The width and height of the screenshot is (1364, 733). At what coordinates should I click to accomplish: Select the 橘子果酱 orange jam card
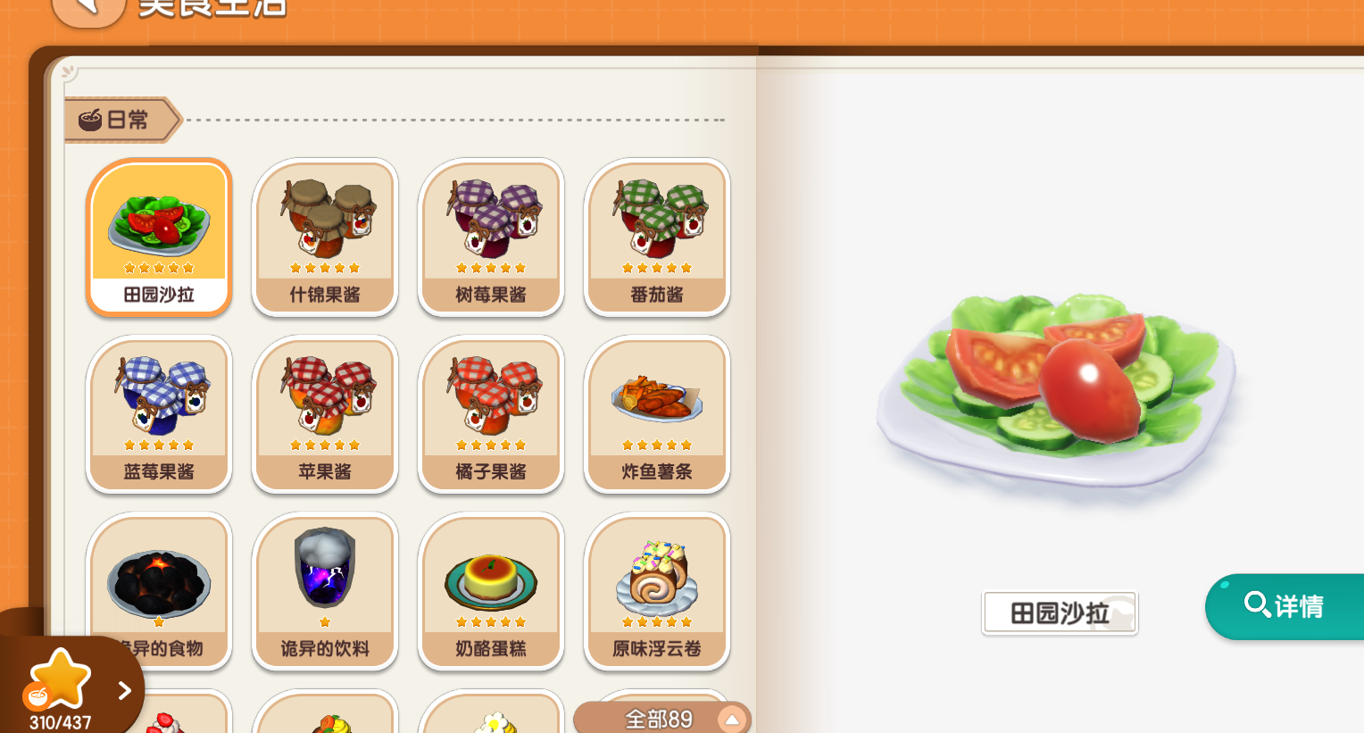491,414
